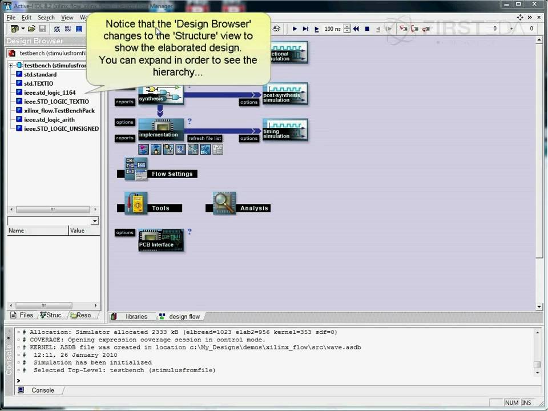Viewport: 548px width, 411px height.
Task: Select xilinx_flow.TestBenchPack package
Action: (59, 111)
